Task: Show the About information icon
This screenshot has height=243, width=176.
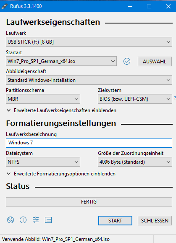Action: point(23,220)
